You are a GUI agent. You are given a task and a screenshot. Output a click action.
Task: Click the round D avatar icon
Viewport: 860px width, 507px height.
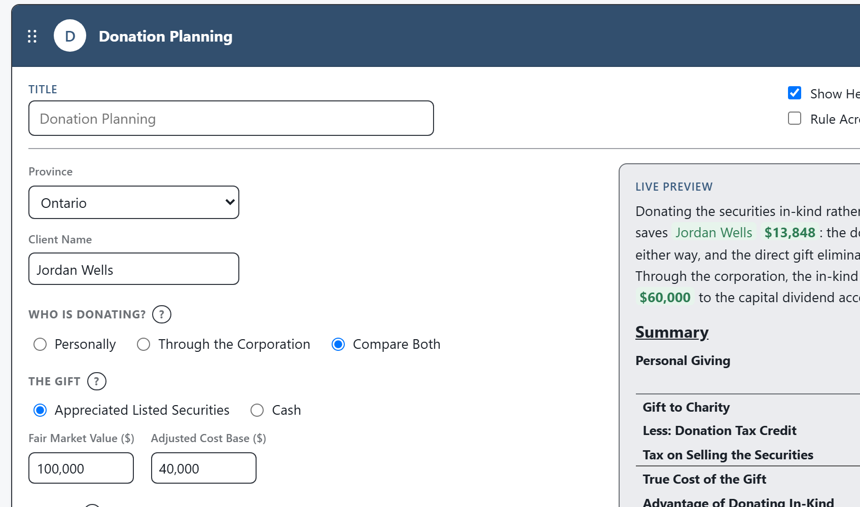(x=70, y=36)
